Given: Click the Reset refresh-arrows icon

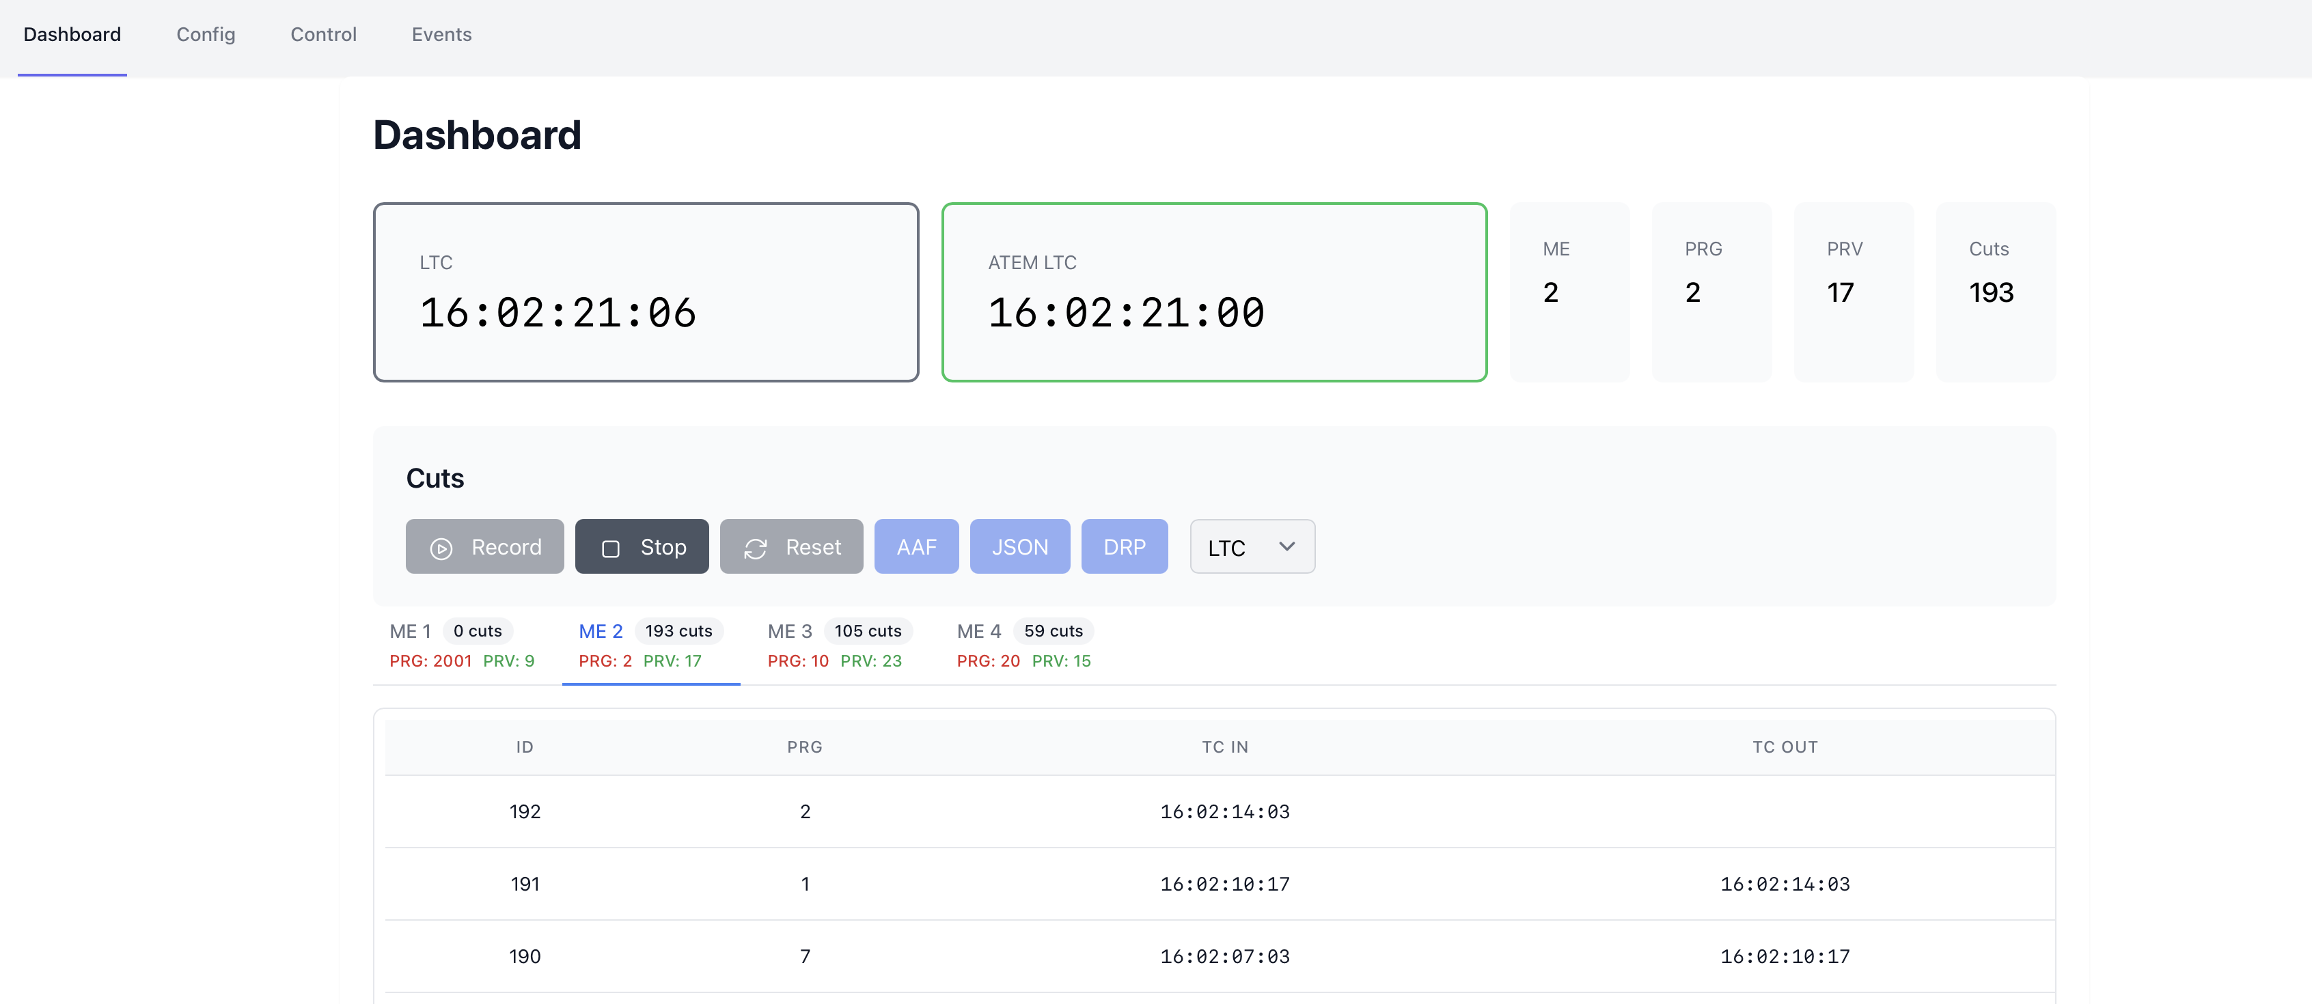Looking at the screenshot, I should [755, 548].
